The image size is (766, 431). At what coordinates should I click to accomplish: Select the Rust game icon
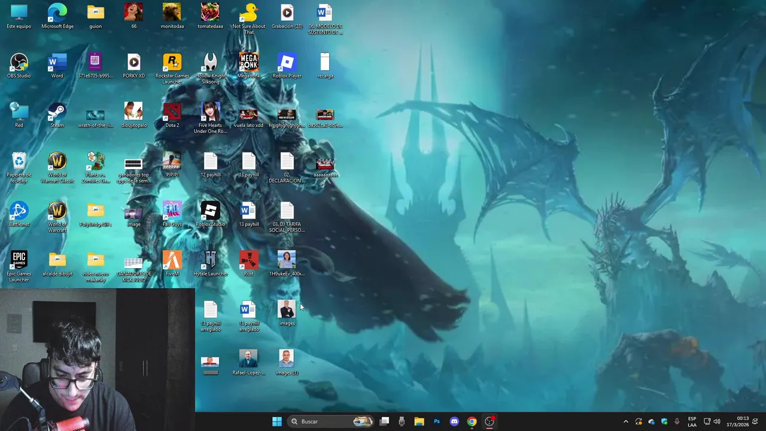(x=248, y=264)
